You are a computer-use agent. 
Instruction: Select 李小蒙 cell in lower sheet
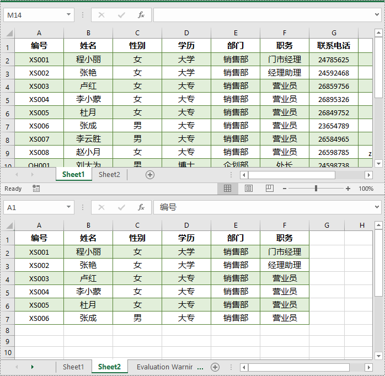pos(88,292)
